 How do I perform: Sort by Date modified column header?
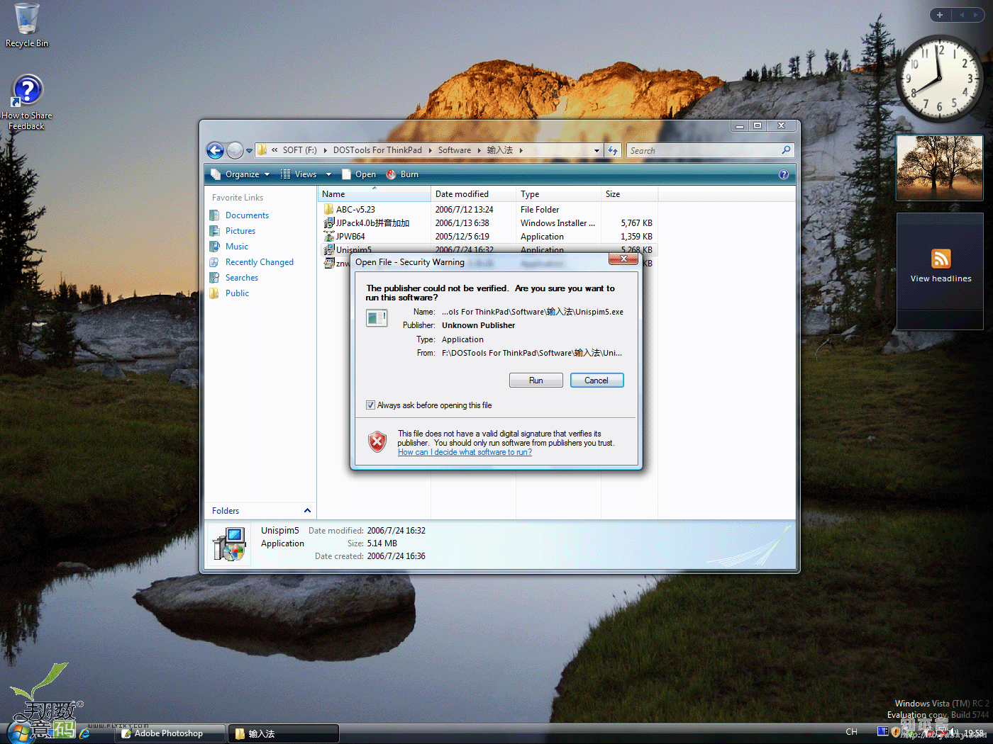(473, 194)
